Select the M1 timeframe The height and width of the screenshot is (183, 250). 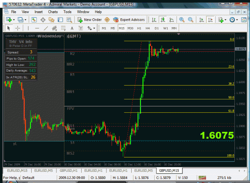[104, 28]
